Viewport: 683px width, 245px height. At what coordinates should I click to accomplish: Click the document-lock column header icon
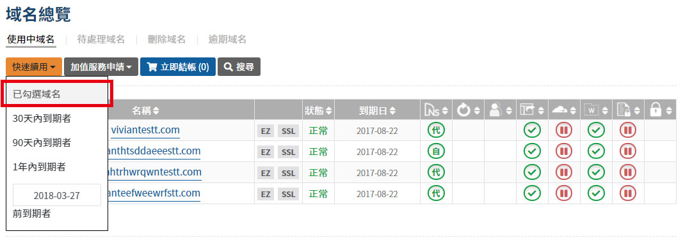pos(623,110)
